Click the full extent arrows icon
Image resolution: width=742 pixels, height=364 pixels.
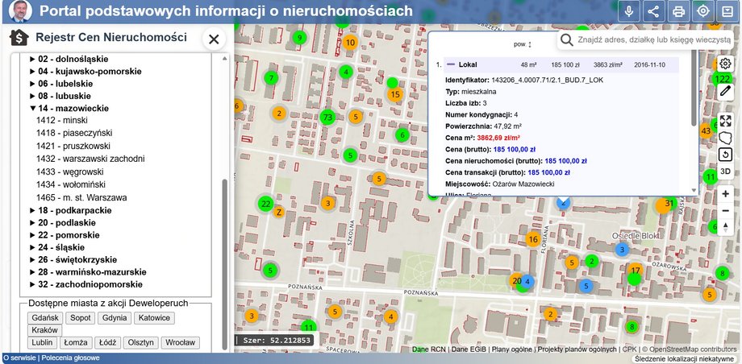(725, 121)
